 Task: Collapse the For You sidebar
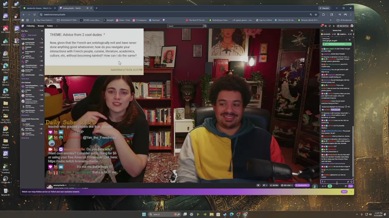point(42,31)
